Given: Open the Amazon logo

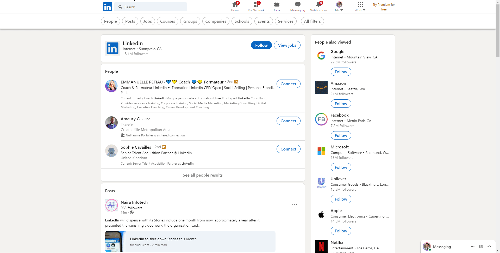Looking at the screenshot, I should pos(321,87).
